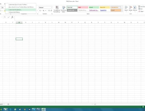
Task: Apply the Good cell style
Action: click(94, 7)
